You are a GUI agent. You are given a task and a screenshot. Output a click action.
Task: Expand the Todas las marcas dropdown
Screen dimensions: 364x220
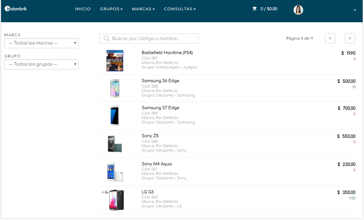coord(41,43)
